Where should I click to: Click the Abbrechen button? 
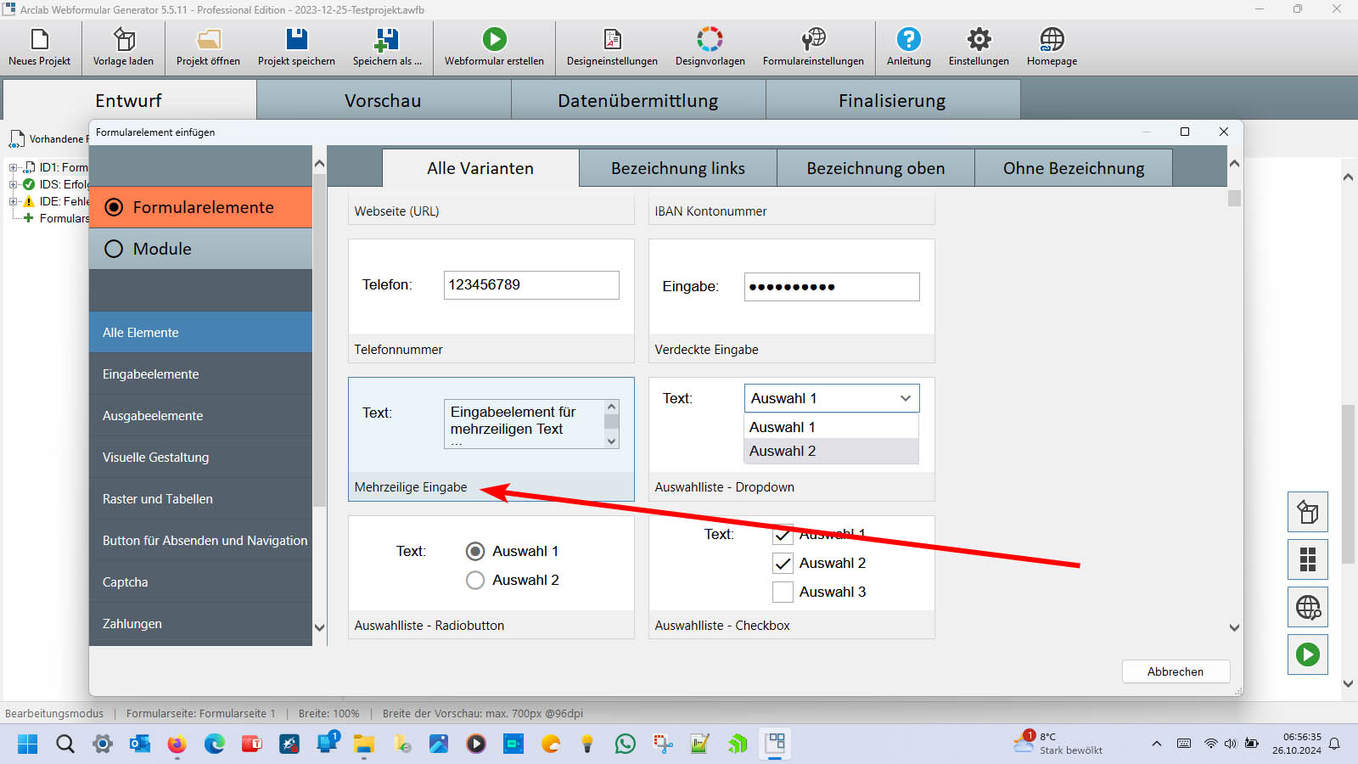(1176, 671)
